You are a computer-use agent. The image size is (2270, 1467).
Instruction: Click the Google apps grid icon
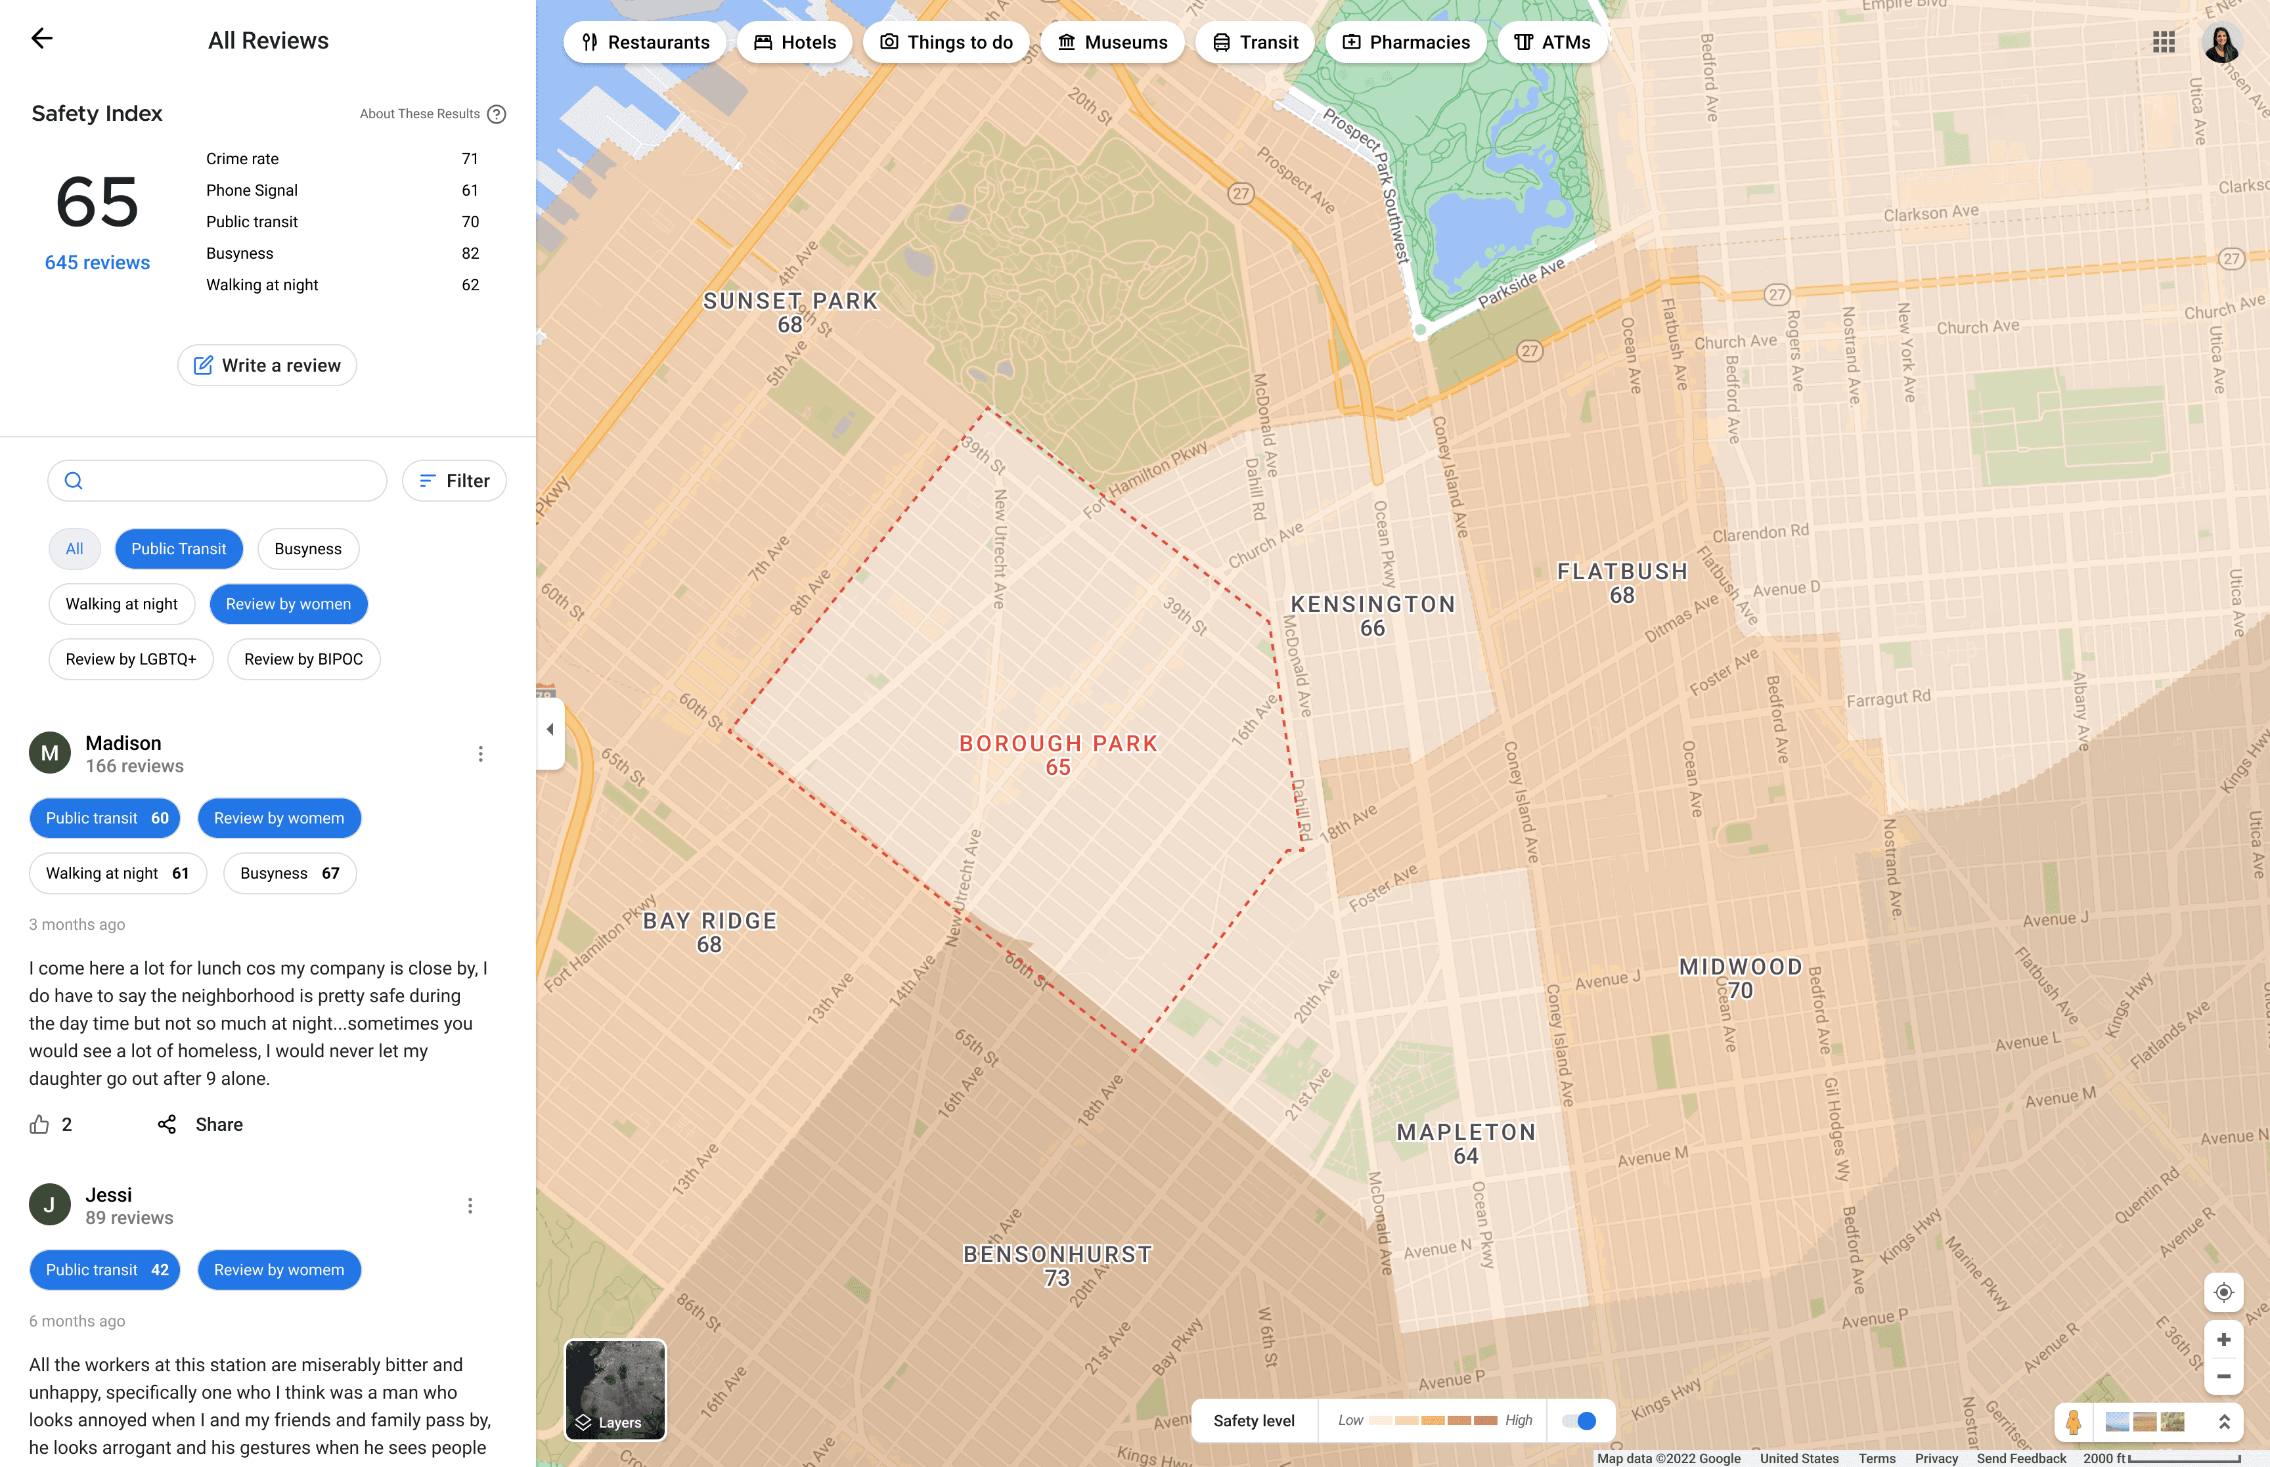2164,42
